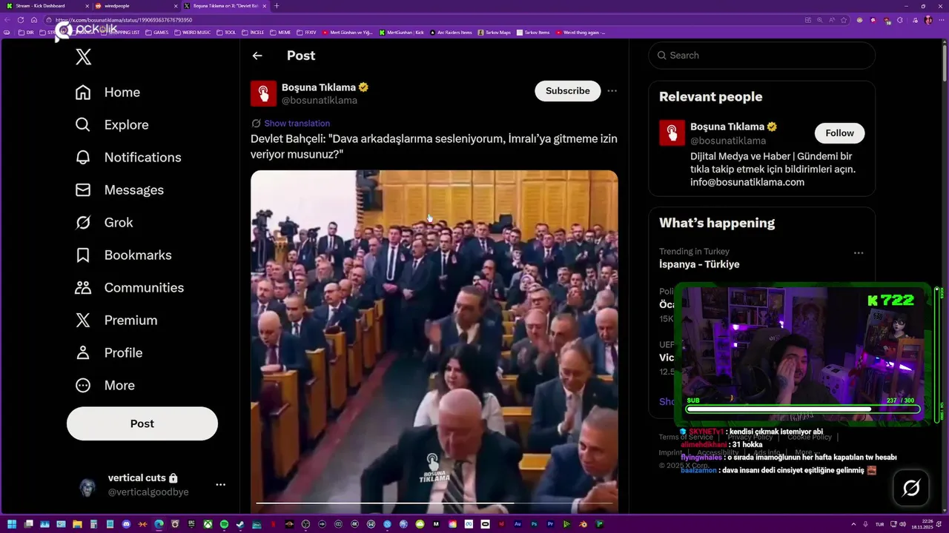Open Explore from the sidebar
The image size is (949, 533).
[x=112, y=124]
